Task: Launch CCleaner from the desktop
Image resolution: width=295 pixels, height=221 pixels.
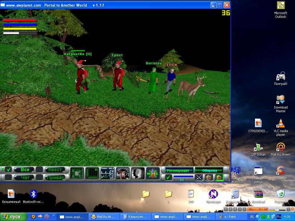Action: [x=280, y=171]
